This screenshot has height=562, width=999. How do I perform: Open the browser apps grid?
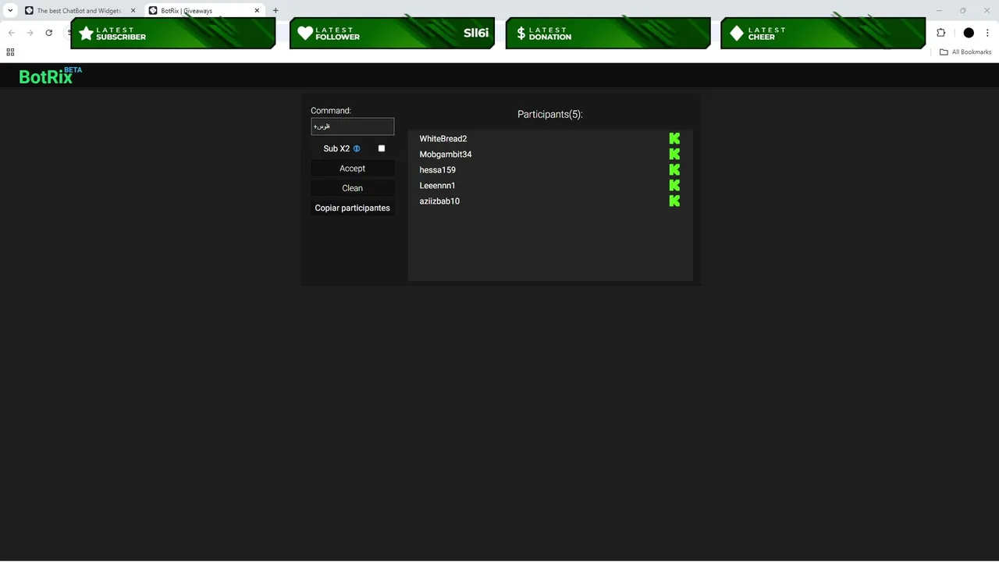pyautogui.click(x=10, y=52)
